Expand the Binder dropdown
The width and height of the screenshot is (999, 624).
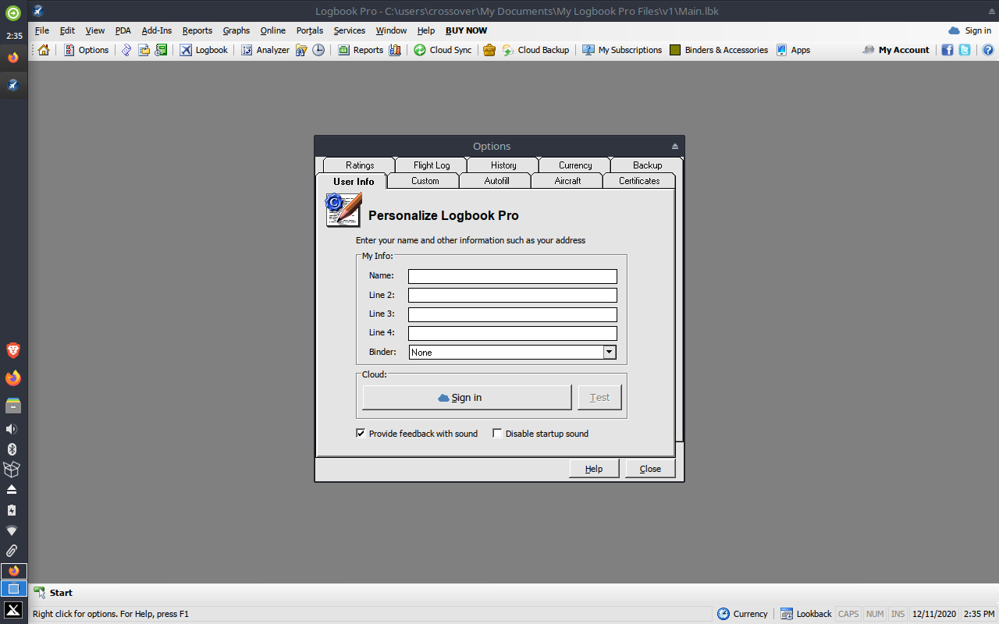point(610,353)
